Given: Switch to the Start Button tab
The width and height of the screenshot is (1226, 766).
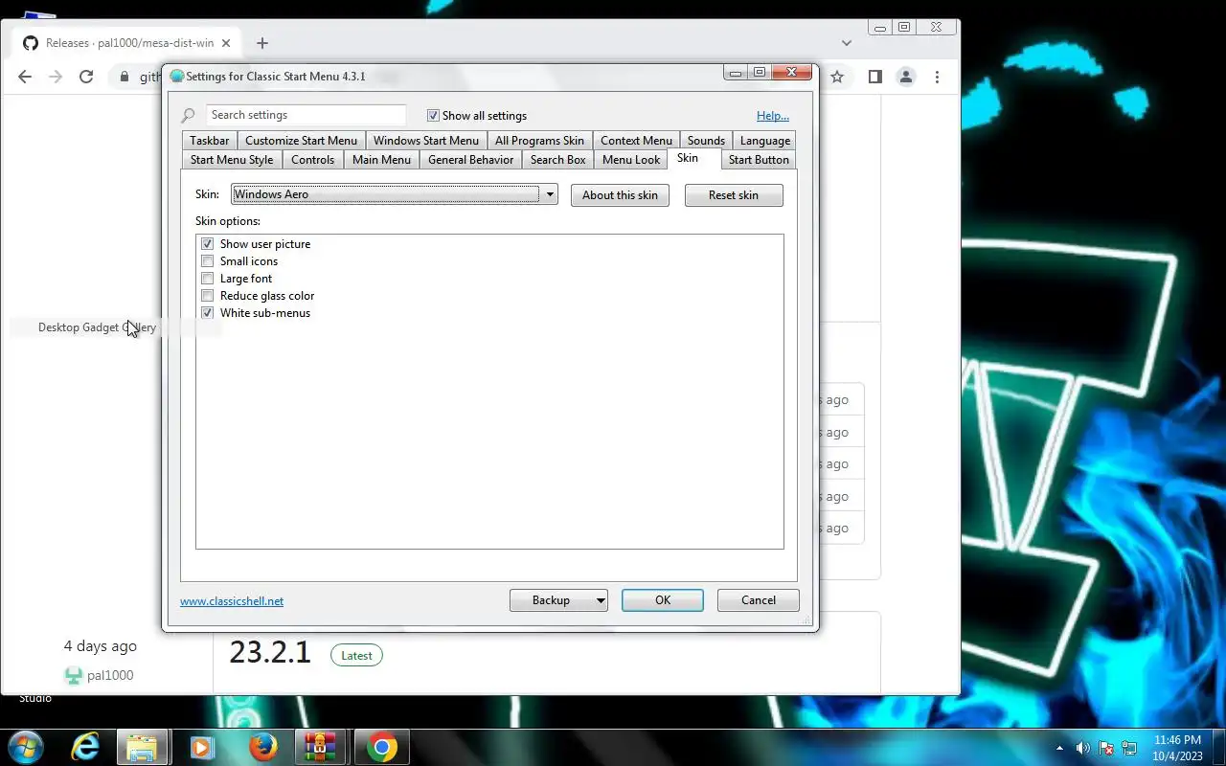Looking at the screenshot, I should point(759,160).
